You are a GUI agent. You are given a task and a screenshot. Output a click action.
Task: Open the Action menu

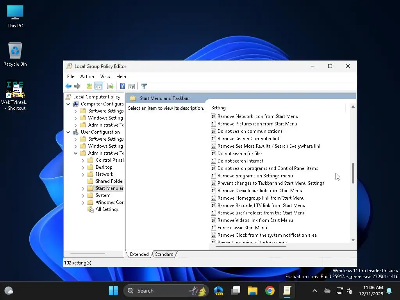coord(87,77)
